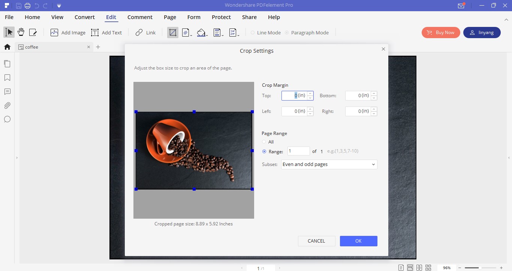The width and height of the screenshot is (512, 271).
Task: Click the Undo arrow in the title bar
Action: point(36,6)
